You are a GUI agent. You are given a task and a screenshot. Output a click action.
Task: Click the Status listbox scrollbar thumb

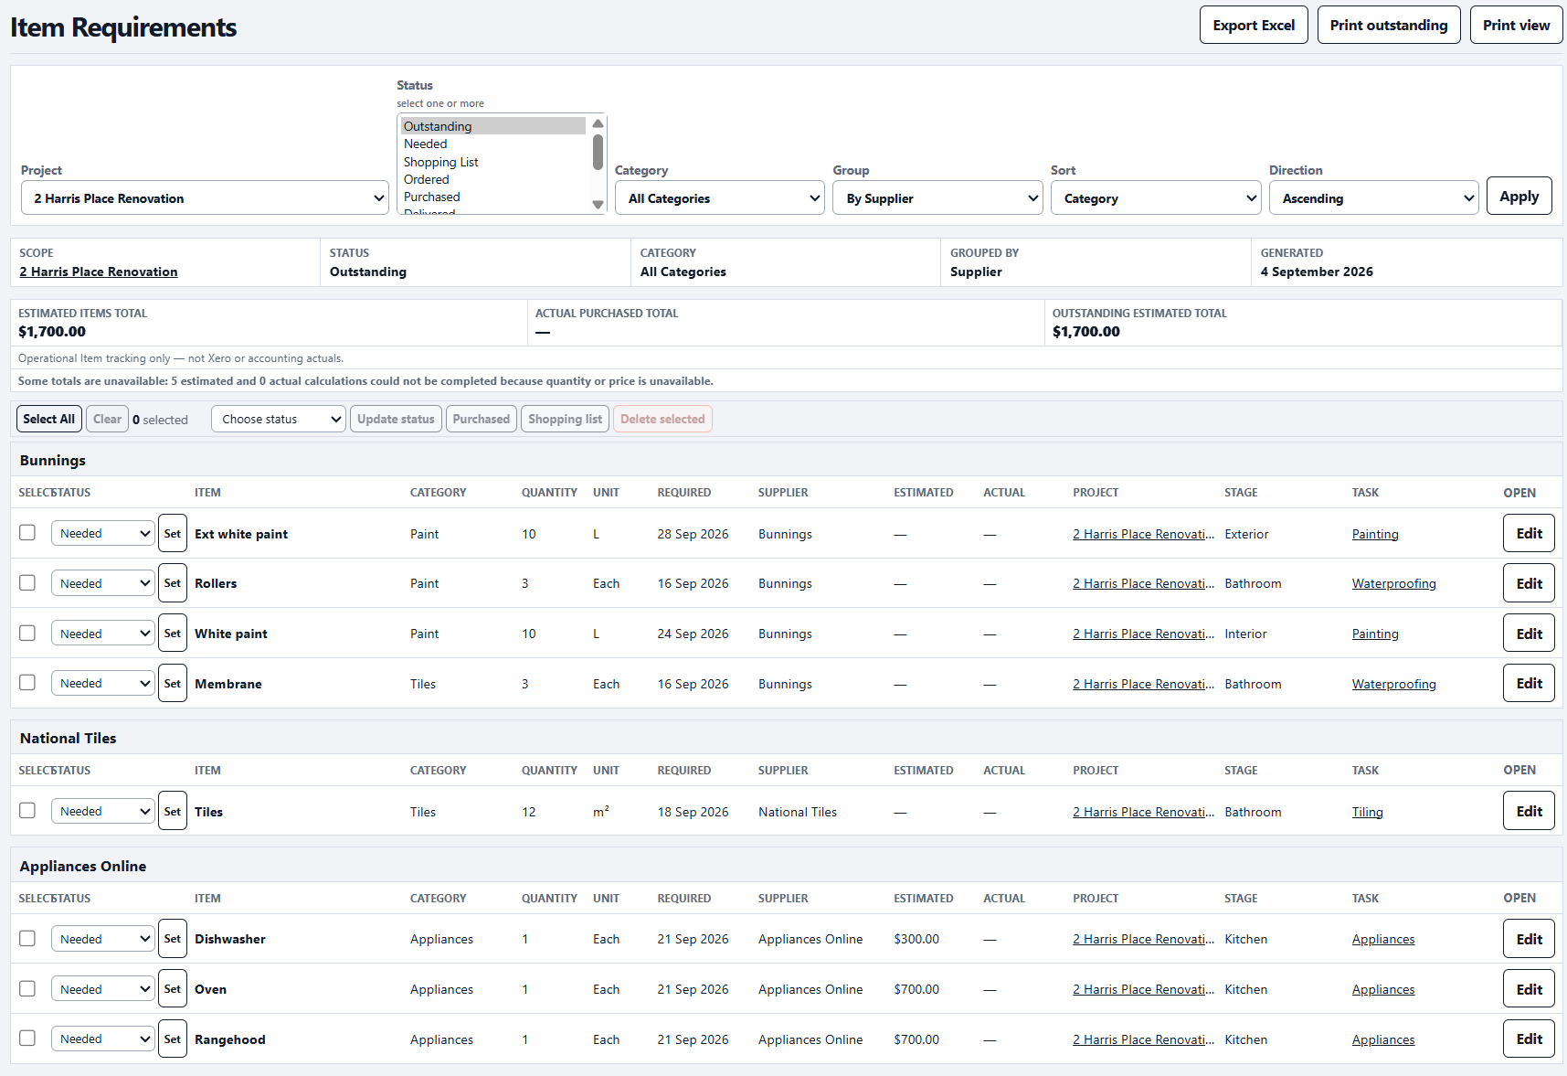coord(598,152)
